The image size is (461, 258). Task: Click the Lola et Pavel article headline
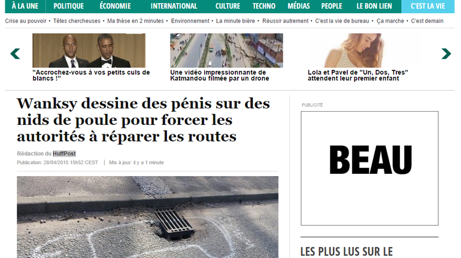click(358, 75)
